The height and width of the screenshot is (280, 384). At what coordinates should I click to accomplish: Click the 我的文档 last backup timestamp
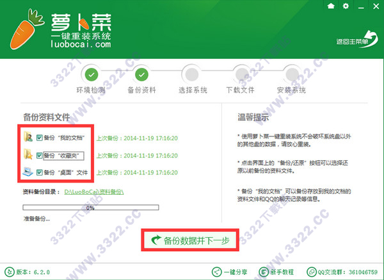[x=137, y=138]
